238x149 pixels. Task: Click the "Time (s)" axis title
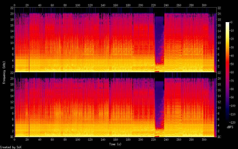pyautogui.click(x=115, y=144)
